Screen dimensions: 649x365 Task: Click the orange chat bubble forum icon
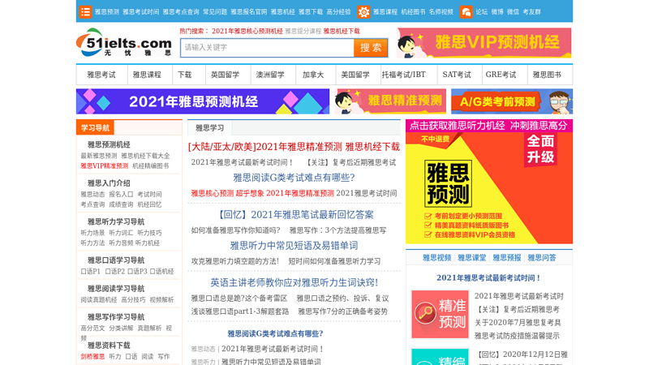click(x=466, y=12)
